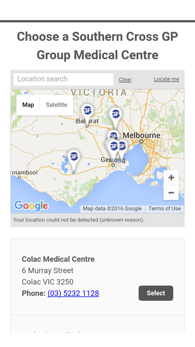Click the GP marker northeast of Ballarat

(x=115, y=114)
